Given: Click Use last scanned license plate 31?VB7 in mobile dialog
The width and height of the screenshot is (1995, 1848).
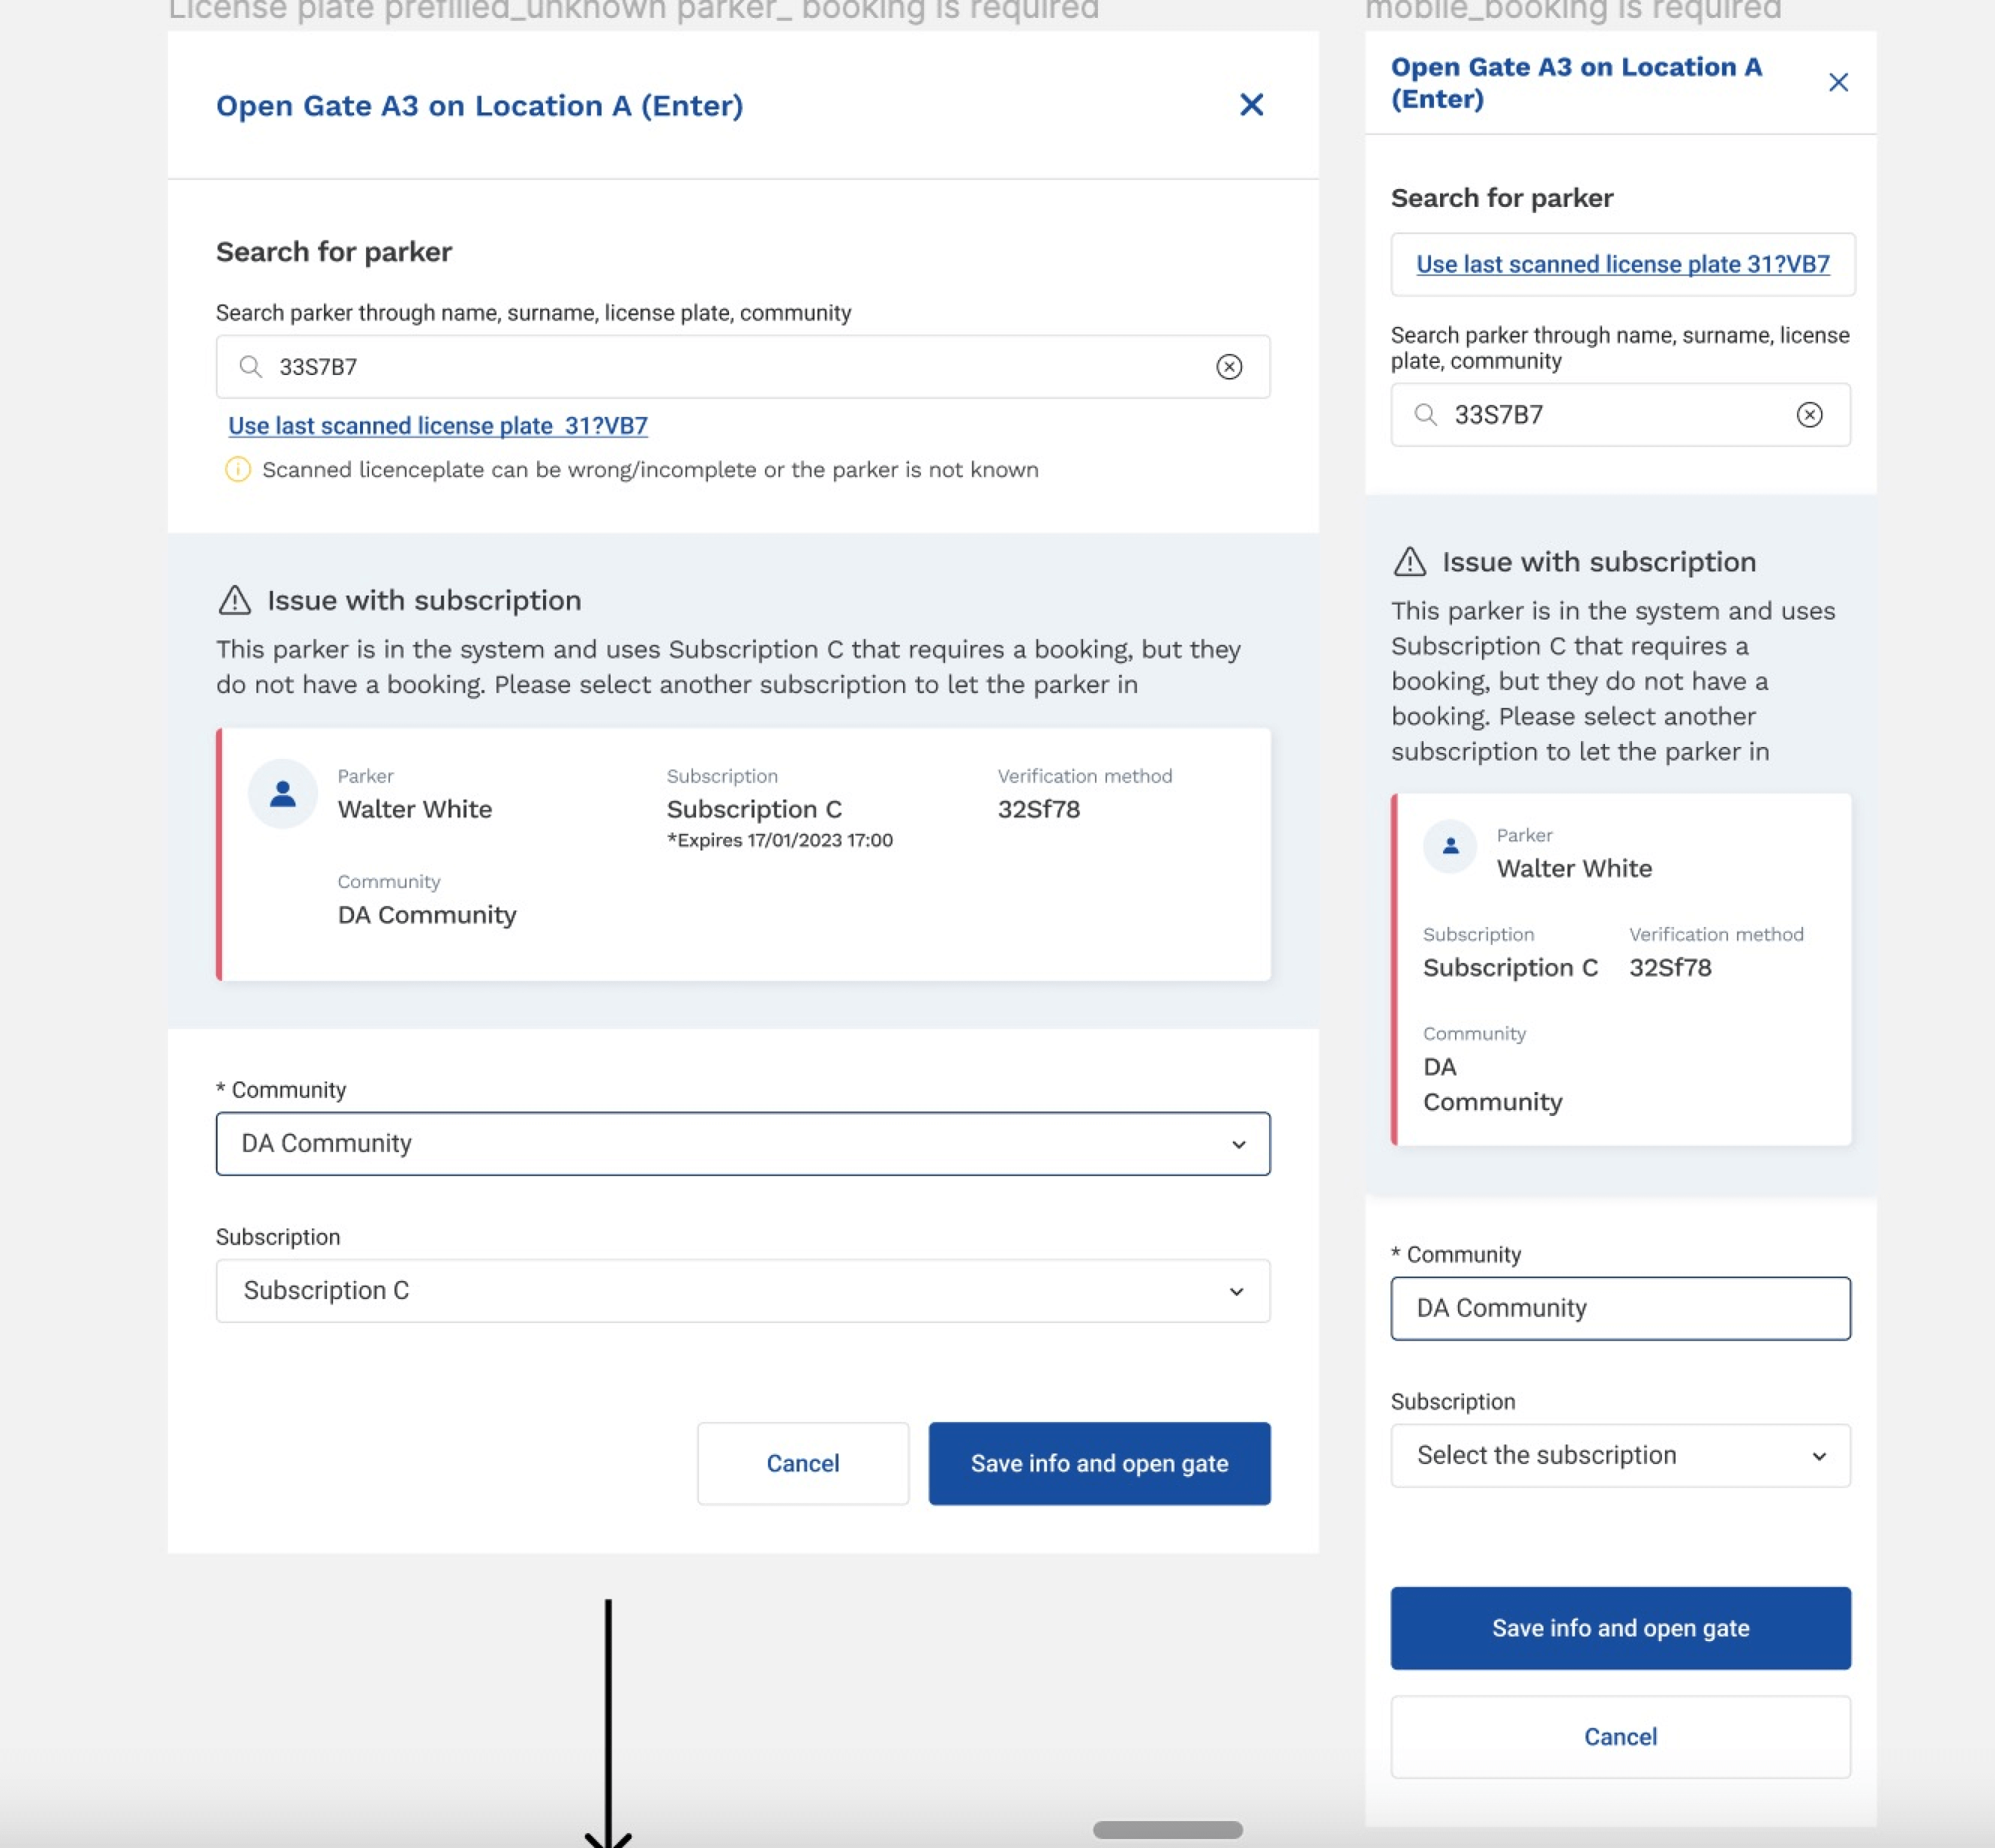Looking at the screenshot, I should point(1621,264).
